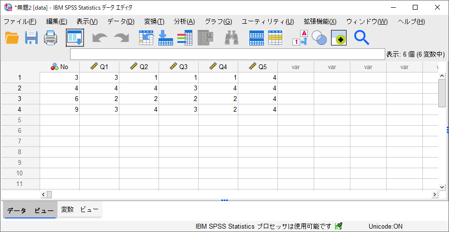
Task: Click the horizontal scrollbar left arrow
Action: pos(43,195)
